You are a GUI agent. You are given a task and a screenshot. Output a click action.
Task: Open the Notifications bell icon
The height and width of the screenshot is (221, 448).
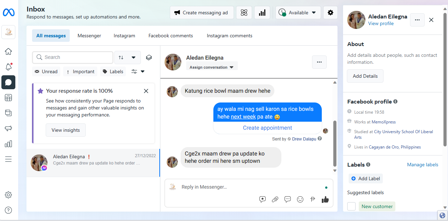8,67
